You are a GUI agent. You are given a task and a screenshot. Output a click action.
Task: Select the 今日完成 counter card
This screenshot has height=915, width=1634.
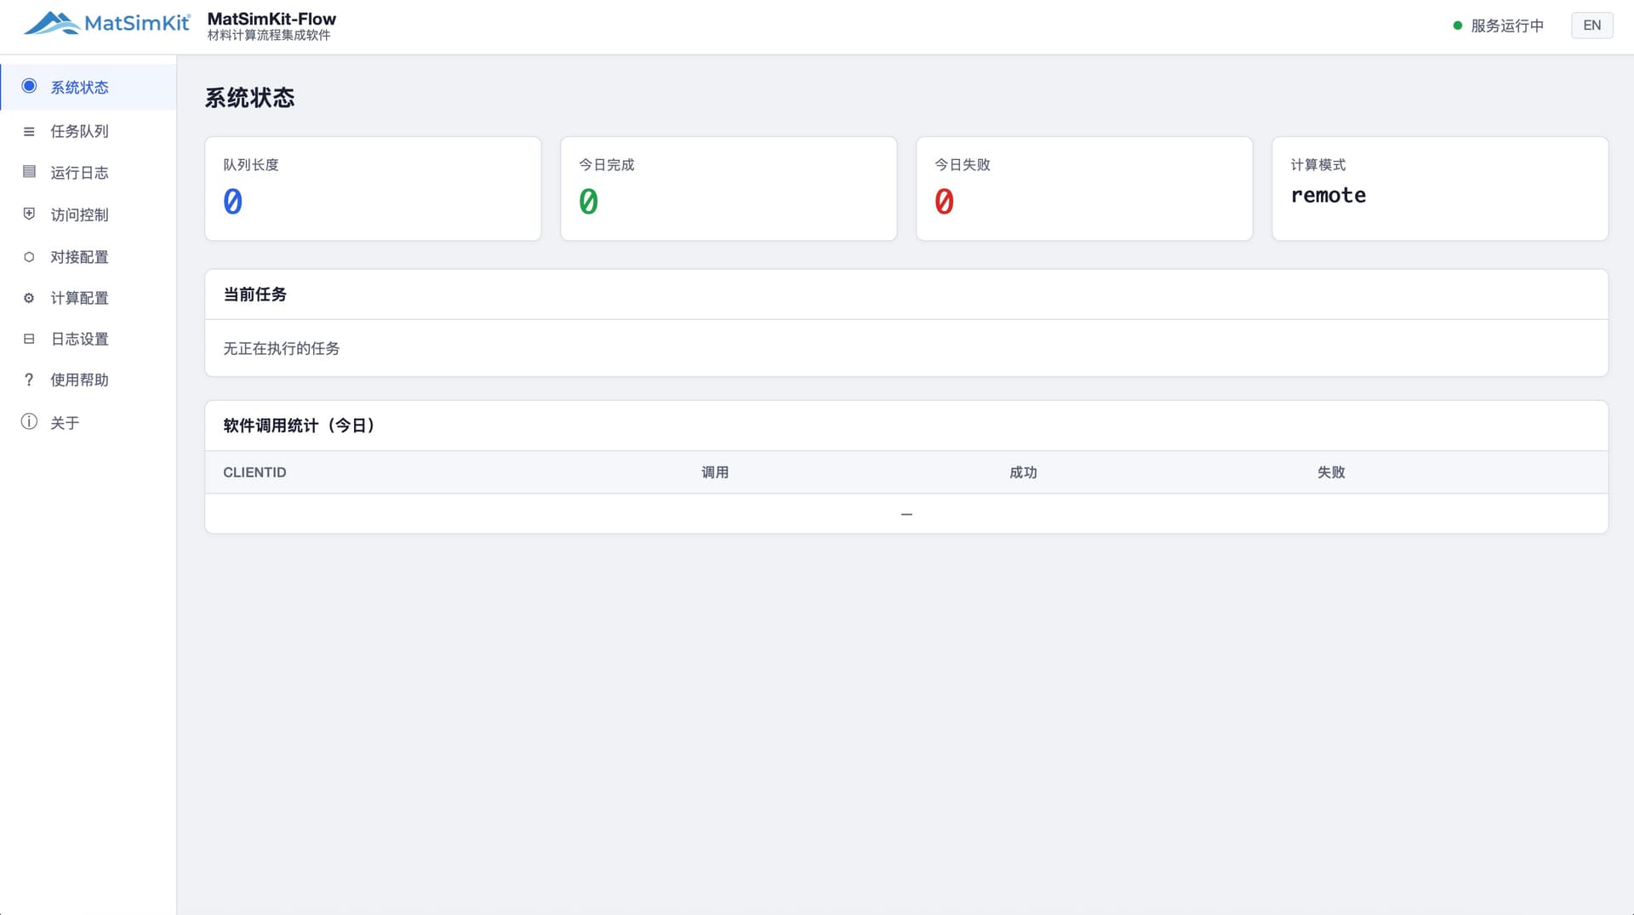click(x=728, y=188)
